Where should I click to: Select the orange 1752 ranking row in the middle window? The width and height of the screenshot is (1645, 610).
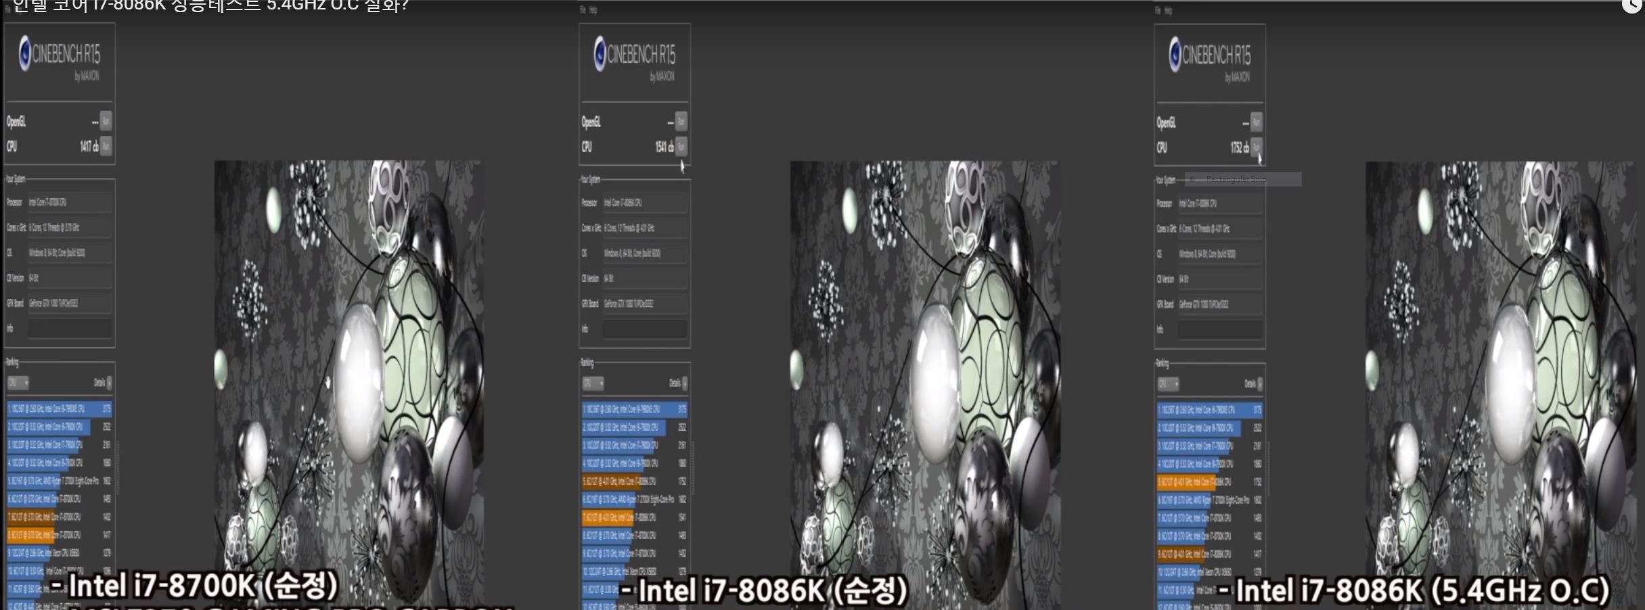635,482
